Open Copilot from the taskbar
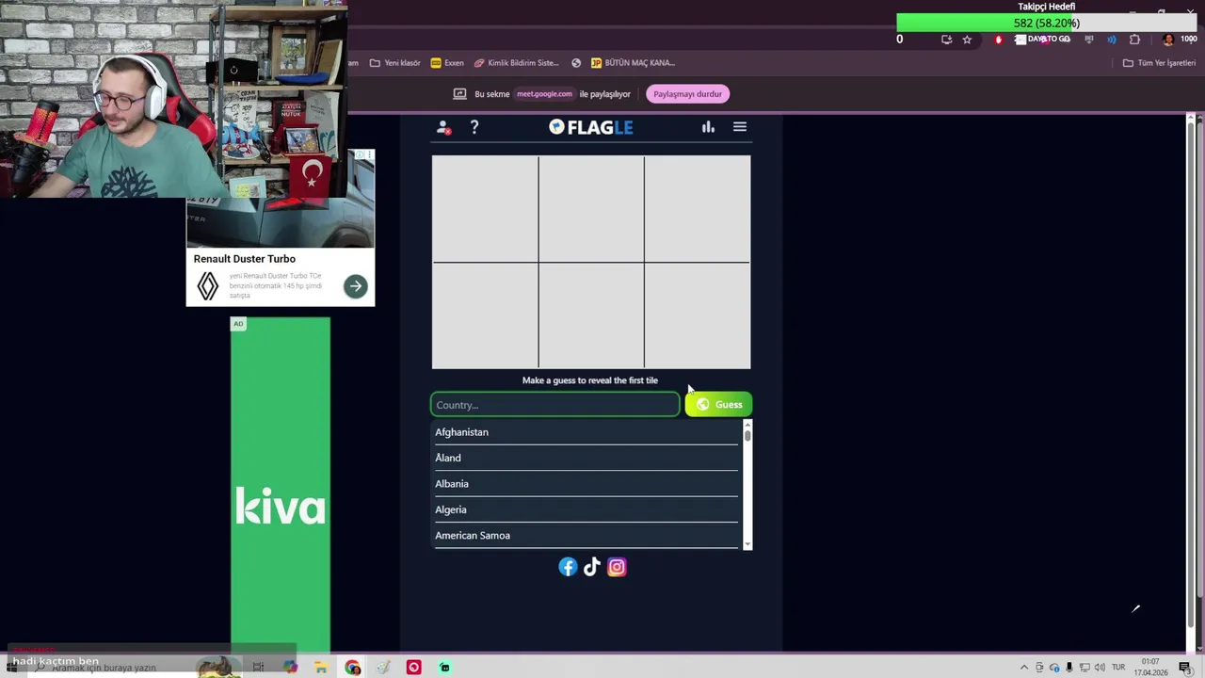The width and height of the screenshot is (1205, 678). pos(290,667)
